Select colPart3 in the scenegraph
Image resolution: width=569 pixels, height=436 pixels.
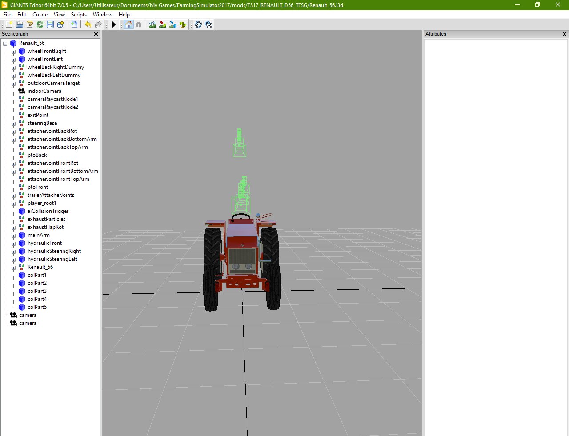tap(37, 291)
